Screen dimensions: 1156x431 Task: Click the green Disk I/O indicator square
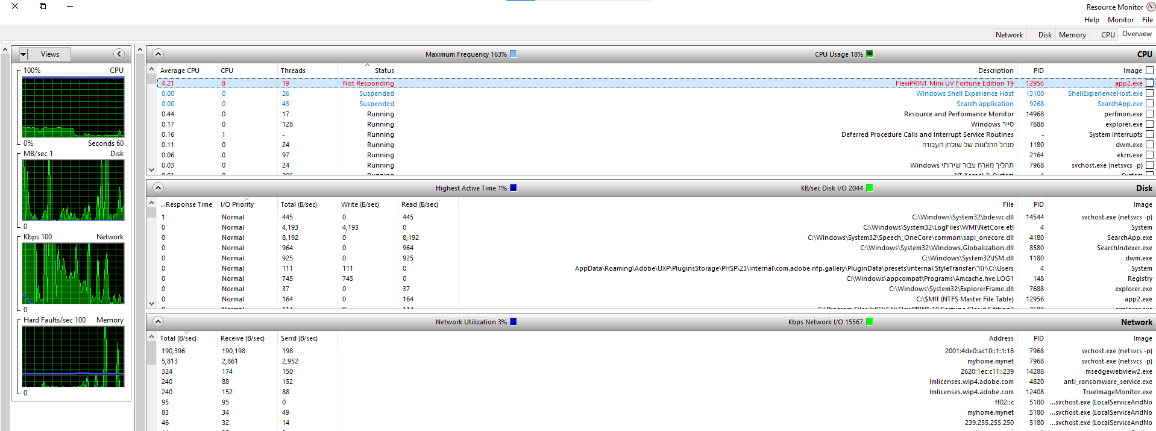pos(869,188)
